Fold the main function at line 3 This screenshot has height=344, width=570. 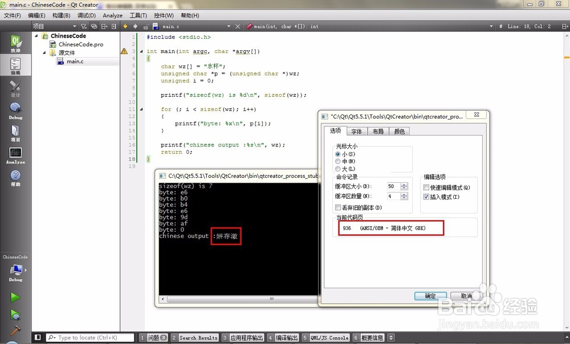141,52
